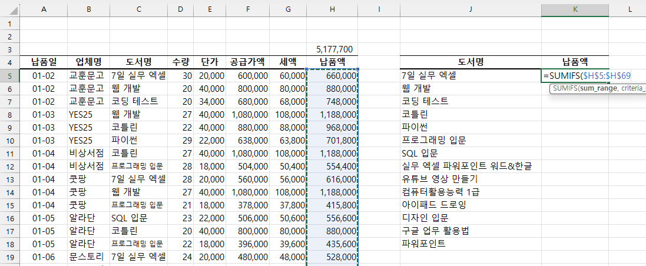This screenshot has width=646, height=266.
Task: Select cell H12 showing 554,400
Action: click(332, 167)
